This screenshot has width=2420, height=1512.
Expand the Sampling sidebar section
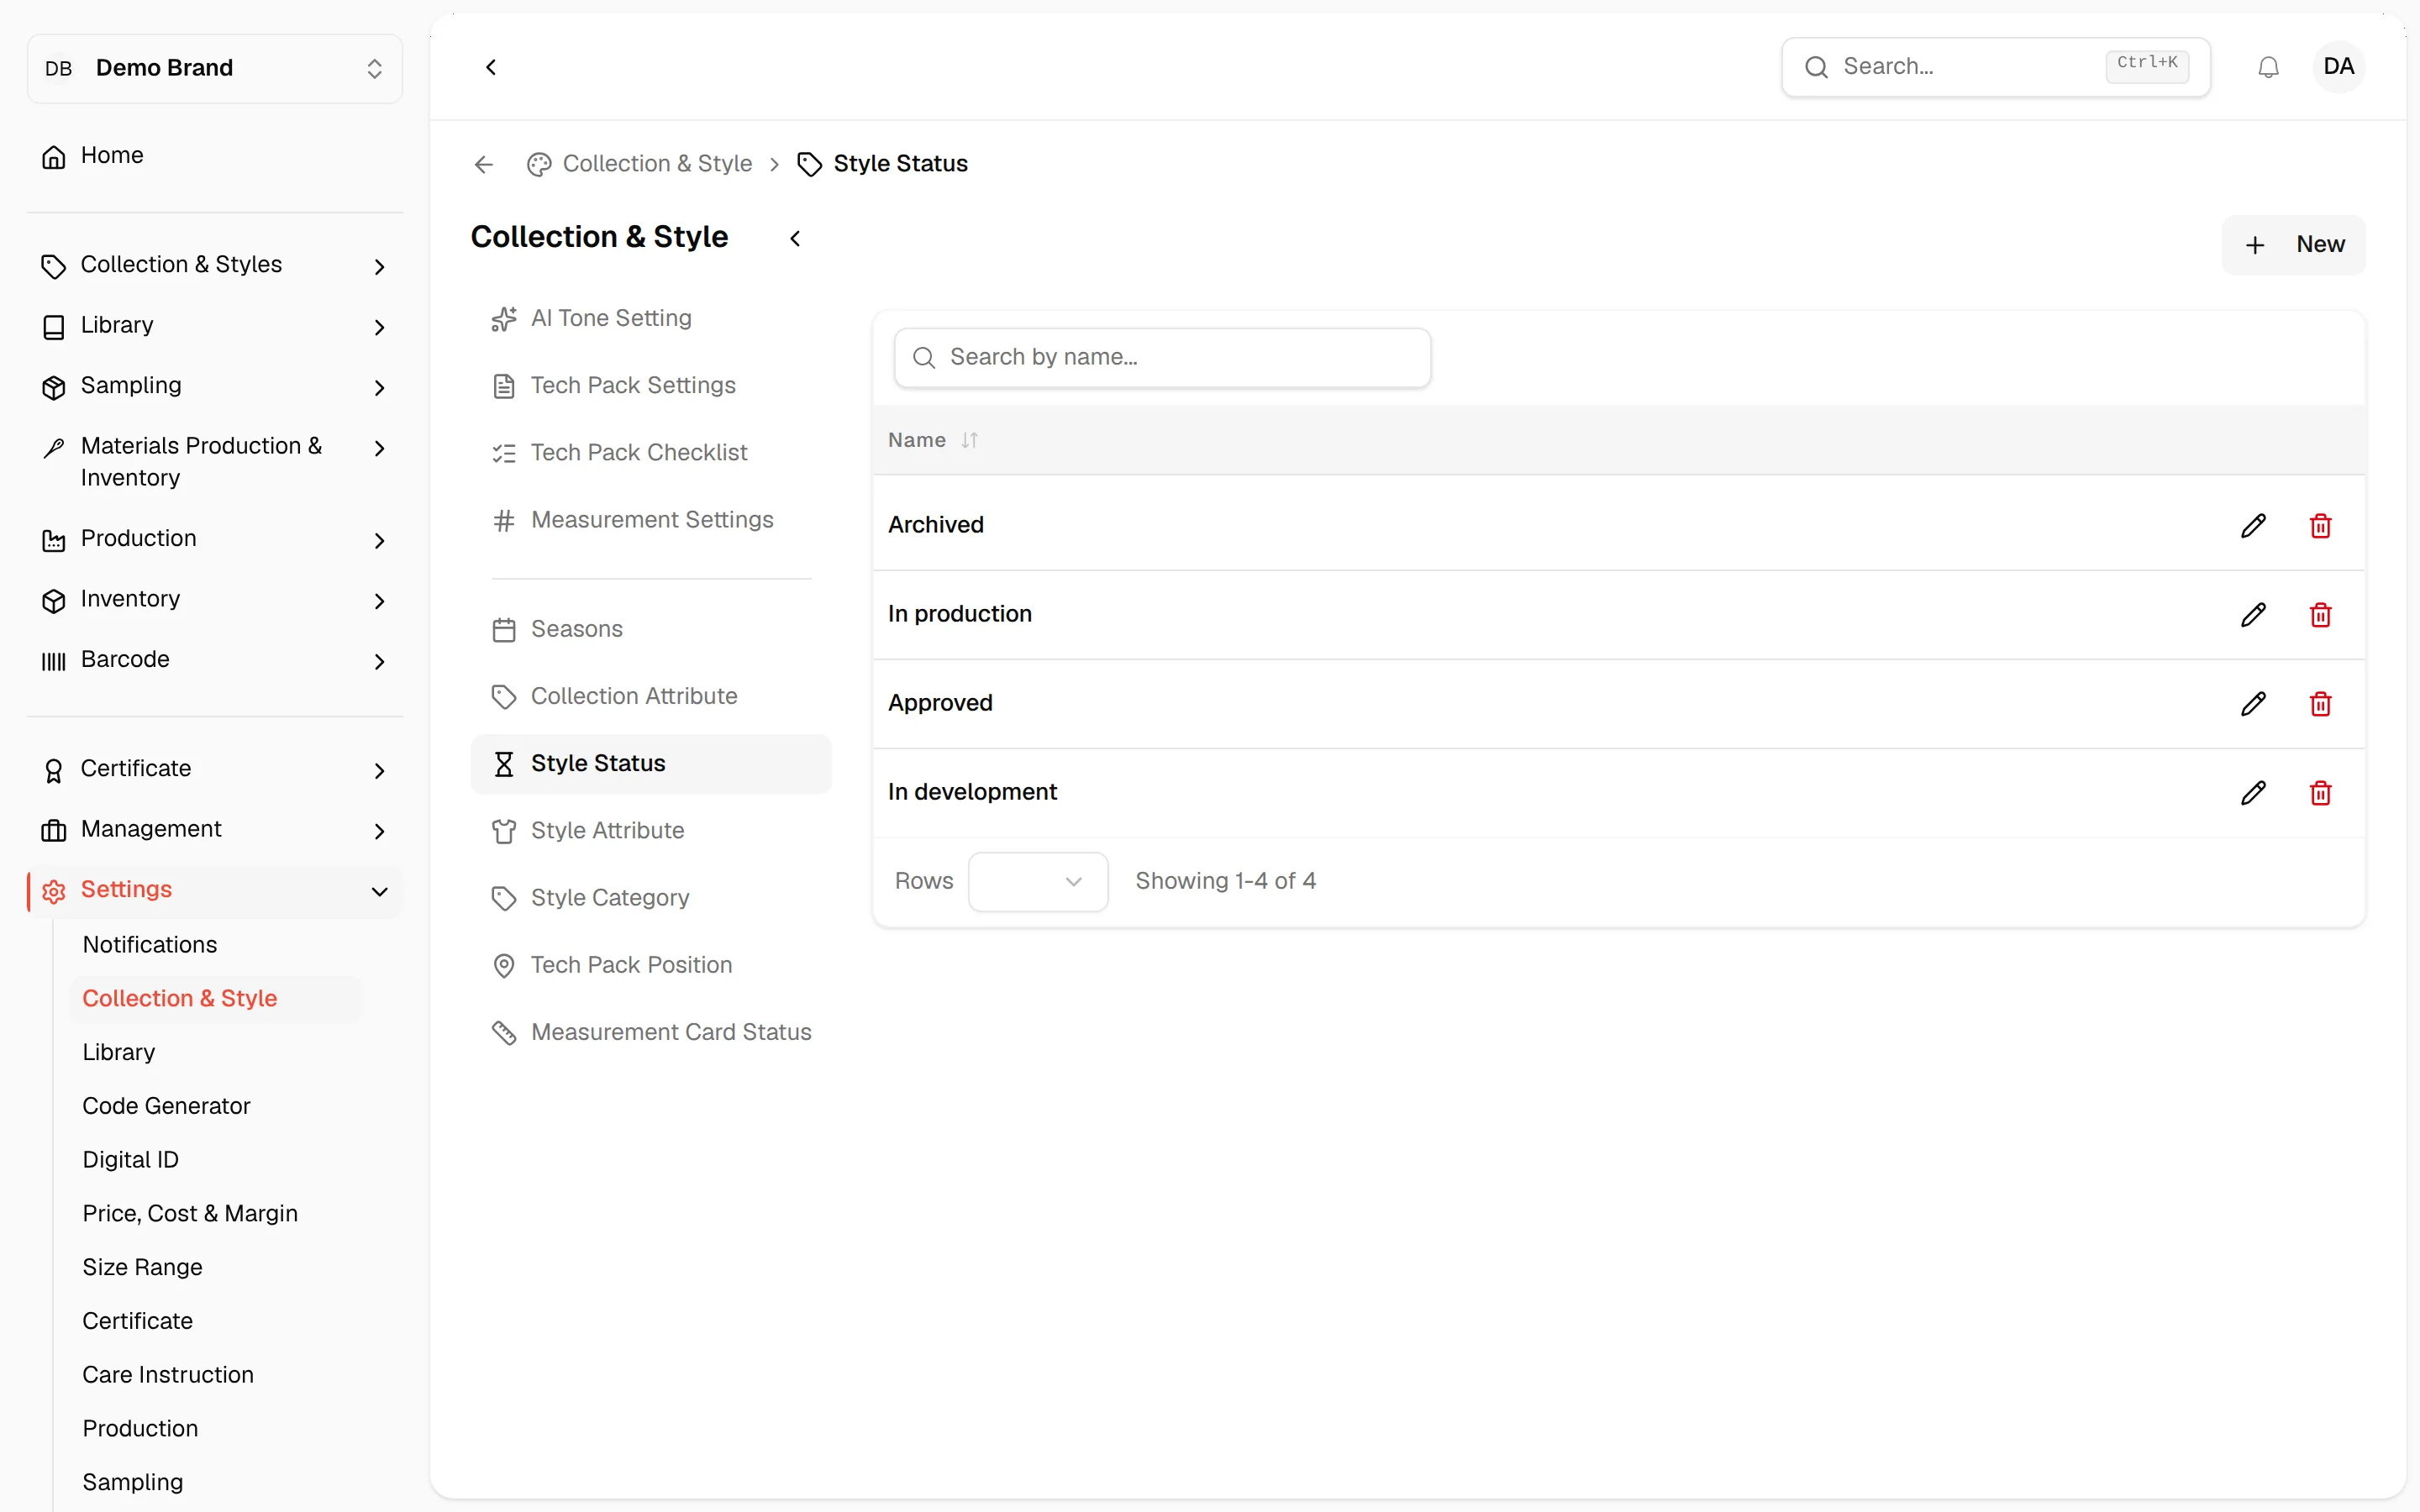tap(214, 386)
